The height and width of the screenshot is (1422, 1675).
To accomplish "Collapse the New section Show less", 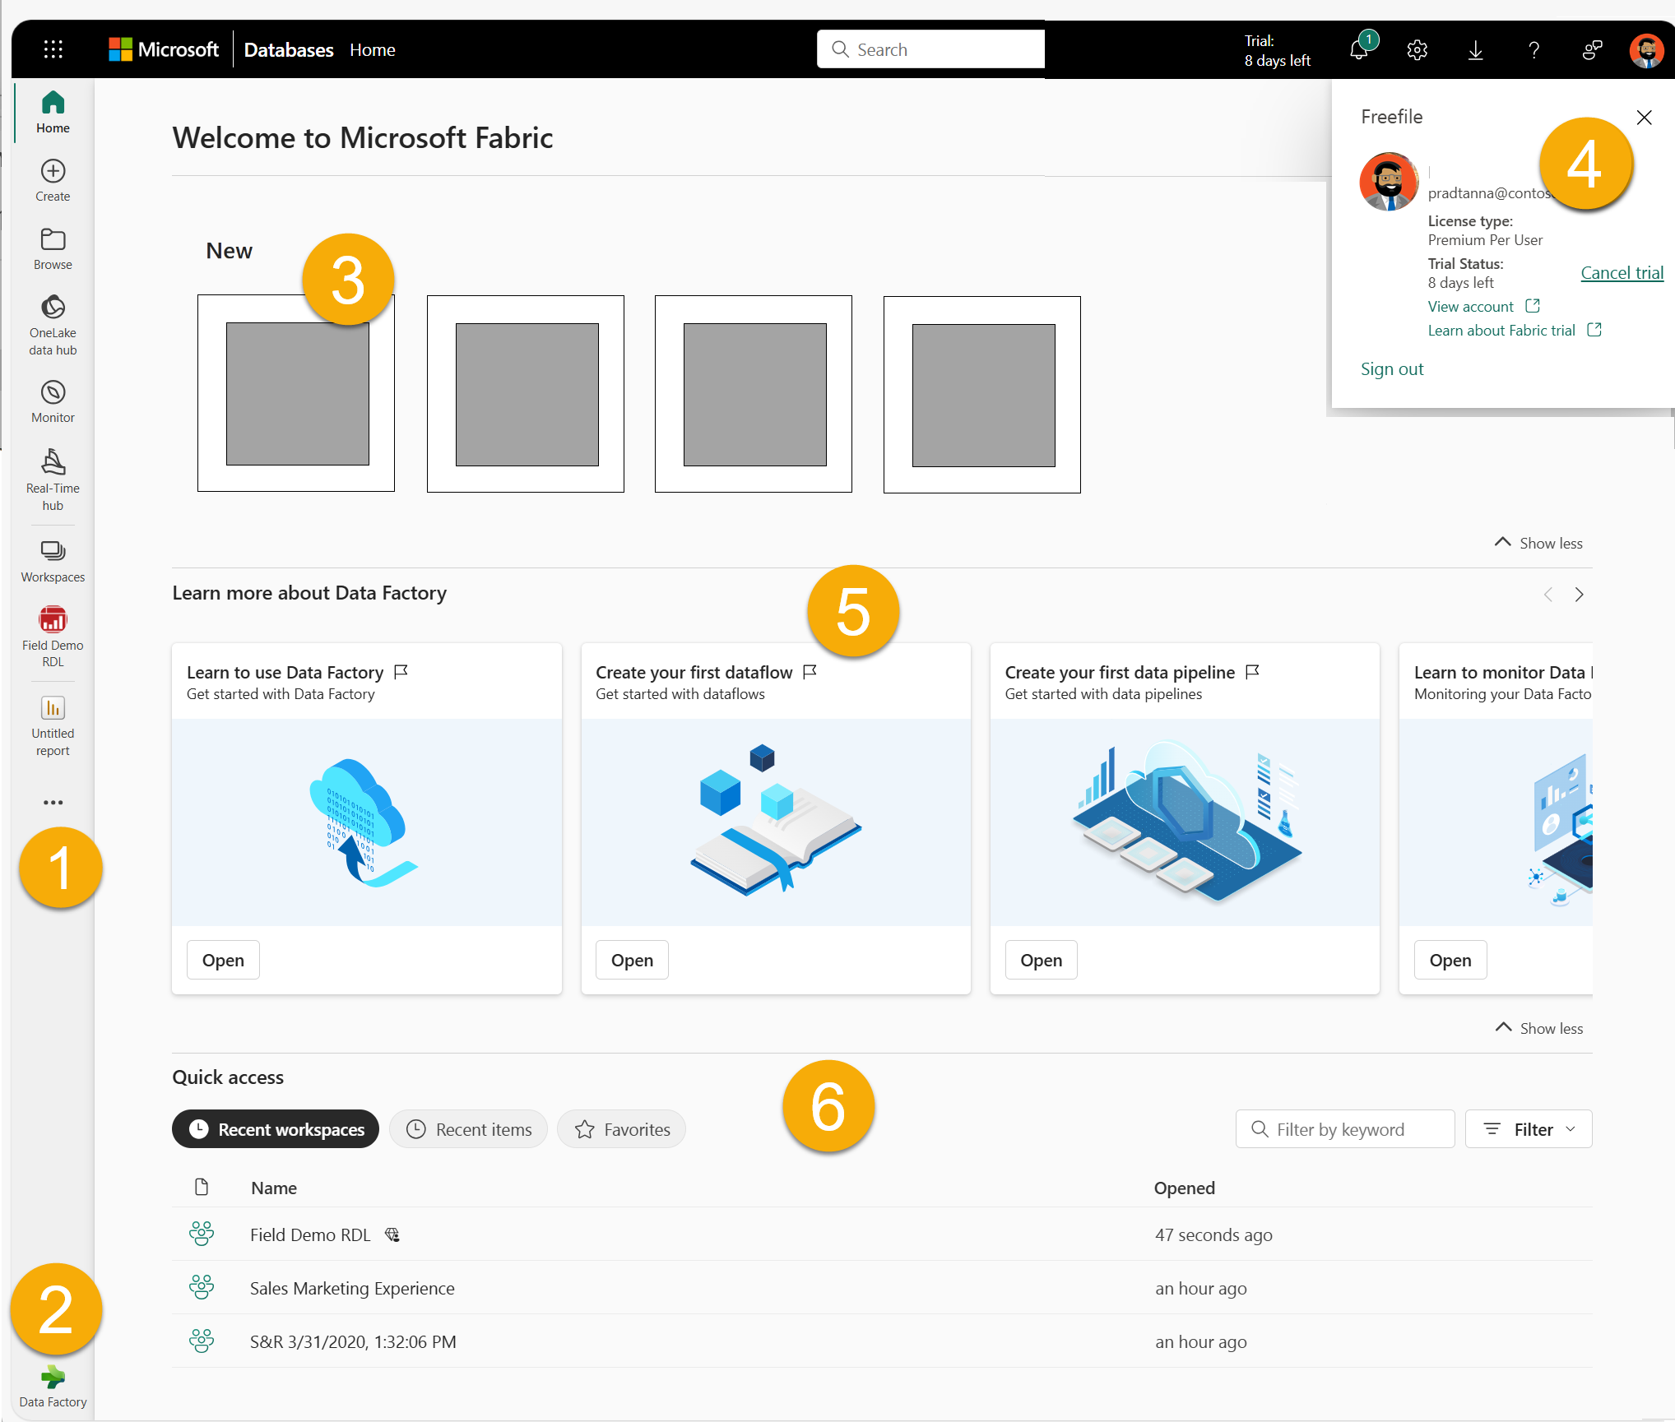I will click(1538, 542).
